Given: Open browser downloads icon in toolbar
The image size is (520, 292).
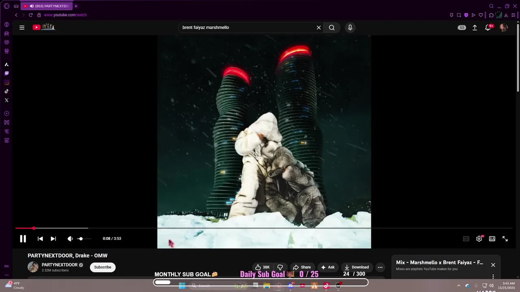Looking at the screenshot, I should pyautogui.click(x=506, y=15).
